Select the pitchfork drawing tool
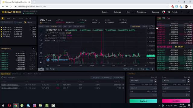193x108 pixels. [41, 40]
